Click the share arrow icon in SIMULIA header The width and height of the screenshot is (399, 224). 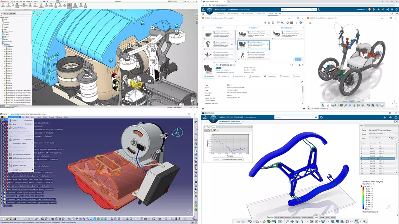coord(390,117)
